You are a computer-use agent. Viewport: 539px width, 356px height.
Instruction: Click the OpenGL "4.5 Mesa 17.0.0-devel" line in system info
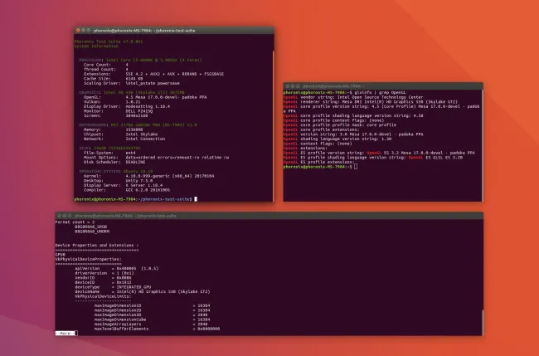pos(145,97)
